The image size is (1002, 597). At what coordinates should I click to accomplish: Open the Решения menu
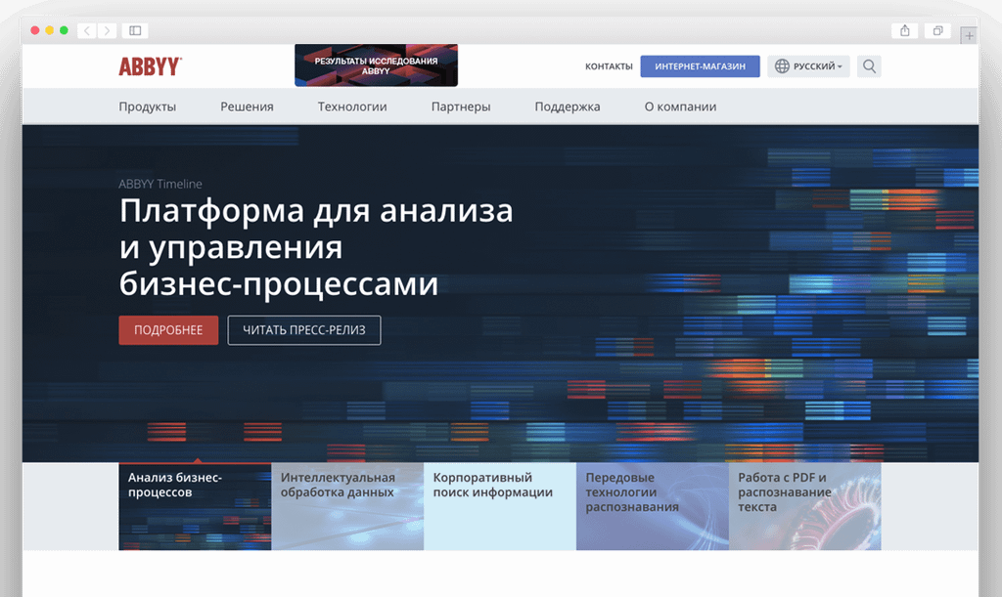click(x=247, y=107)
